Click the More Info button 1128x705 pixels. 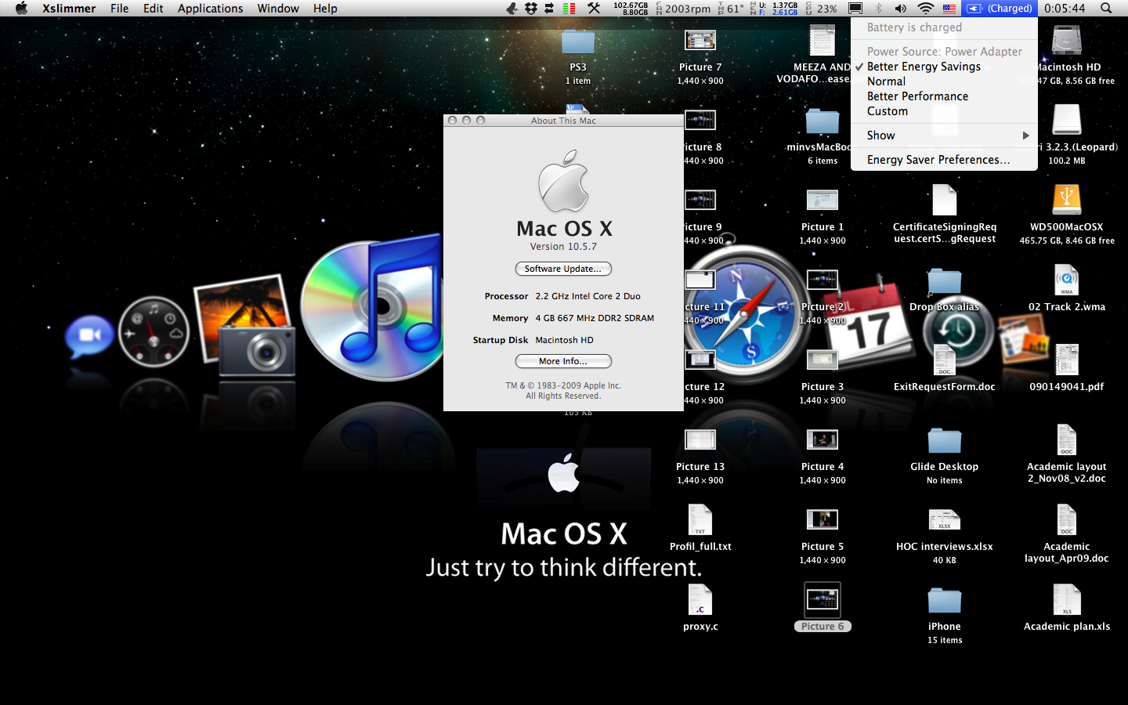(563, 361)
